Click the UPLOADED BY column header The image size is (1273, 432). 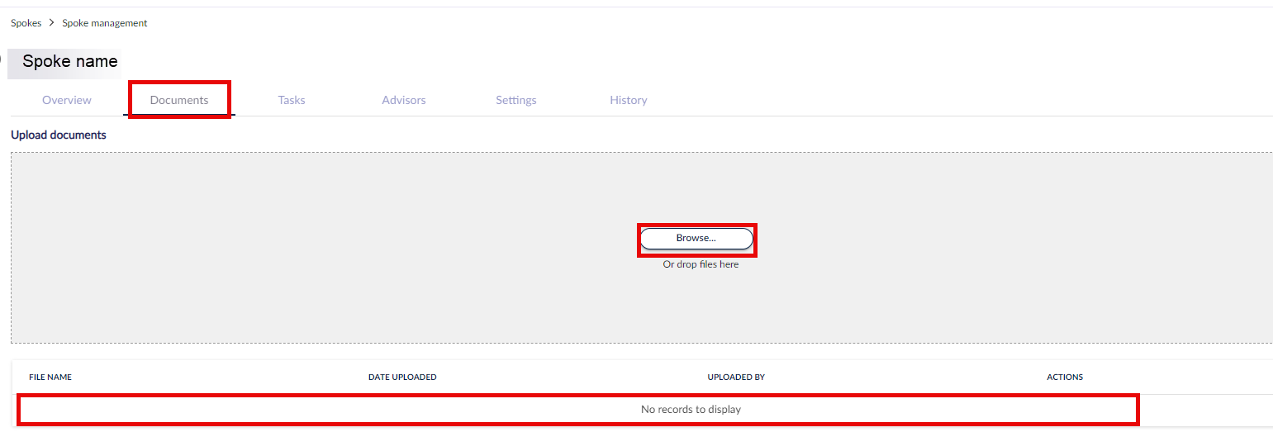point(736,377)
